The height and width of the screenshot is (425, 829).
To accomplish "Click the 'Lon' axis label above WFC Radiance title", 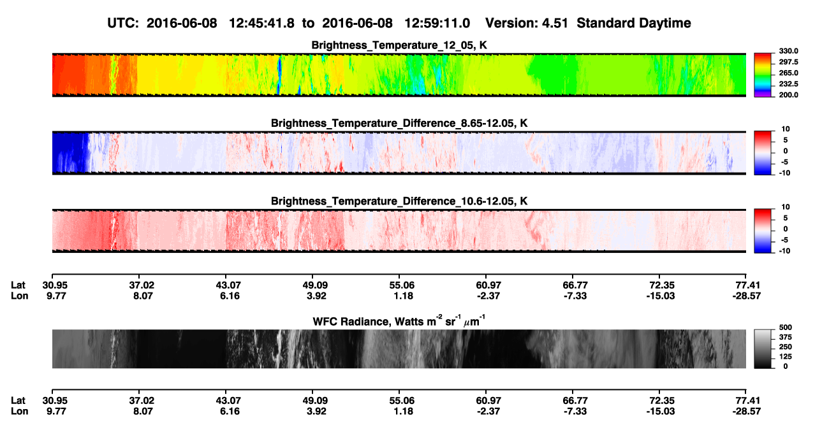I will click(18, 296).
